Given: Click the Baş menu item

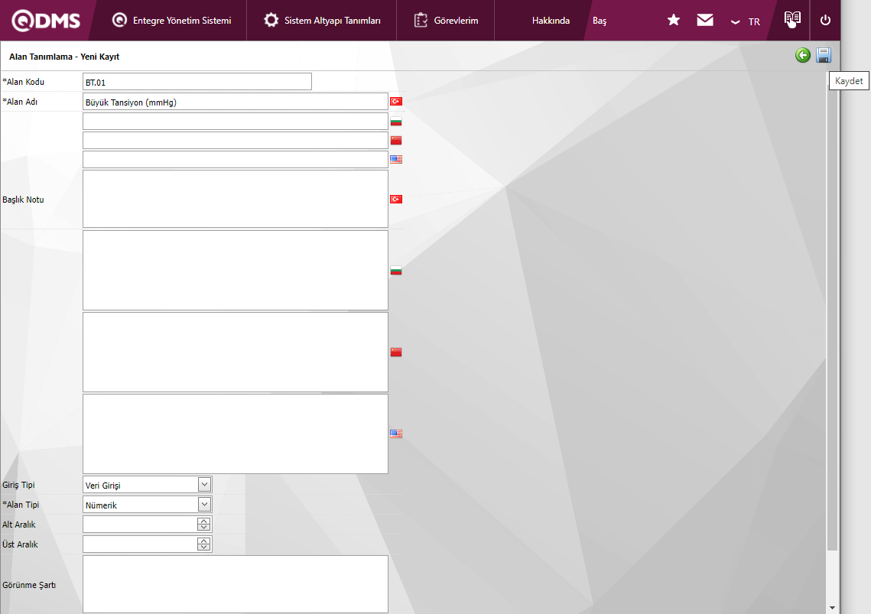Looking at the screenshot, I should click(600, 21).
